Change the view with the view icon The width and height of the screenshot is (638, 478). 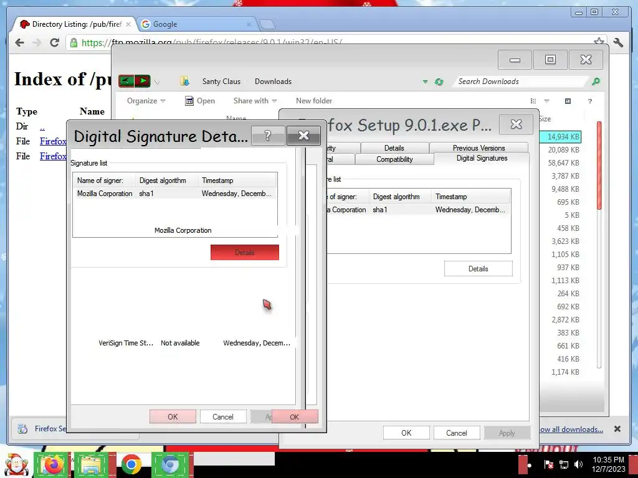pos(533,101)
